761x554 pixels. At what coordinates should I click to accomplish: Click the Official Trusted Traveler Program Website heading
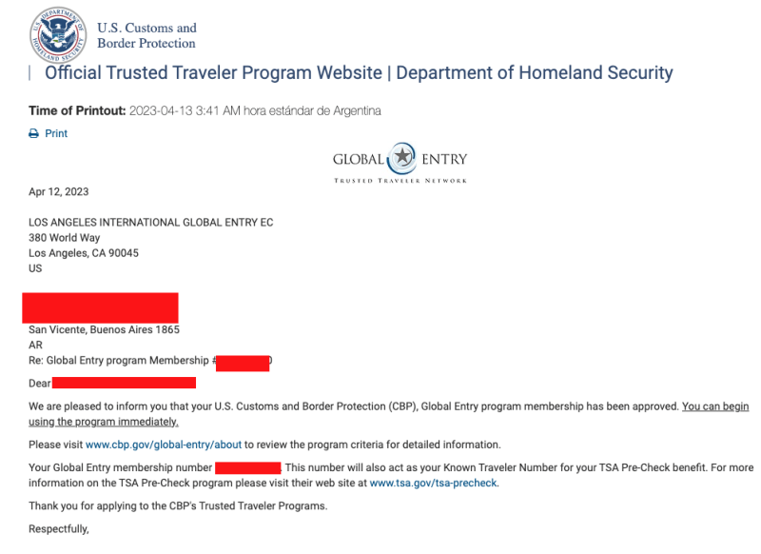click(x=359, y=72)
